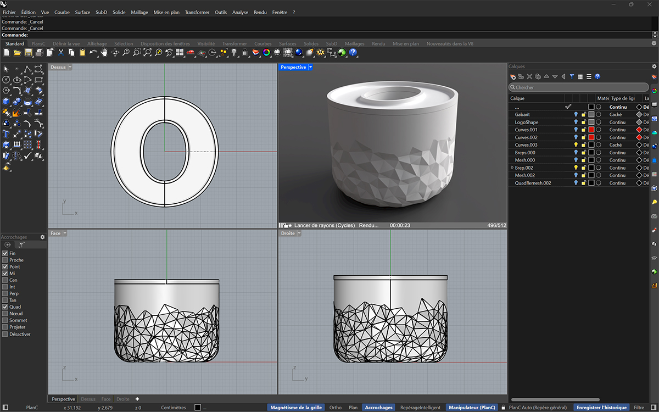Open the Maillage menu
Viewport: 659px width, 412px height.
[139, 12]
